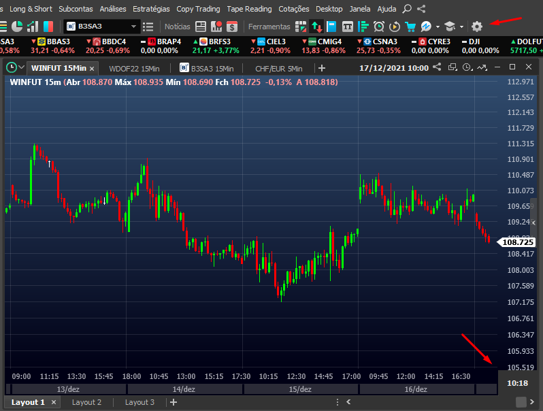The image size is (543, 411).
Task: Expand the B3SA3 asset dropdown
Action: point(133,27)
